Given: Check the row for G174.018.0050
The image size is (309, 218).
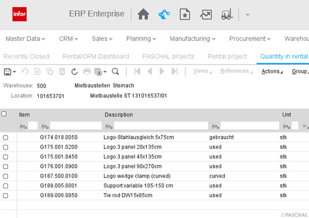Looking at the screenshot, I should pyautogui.click(x=6, y=137).
